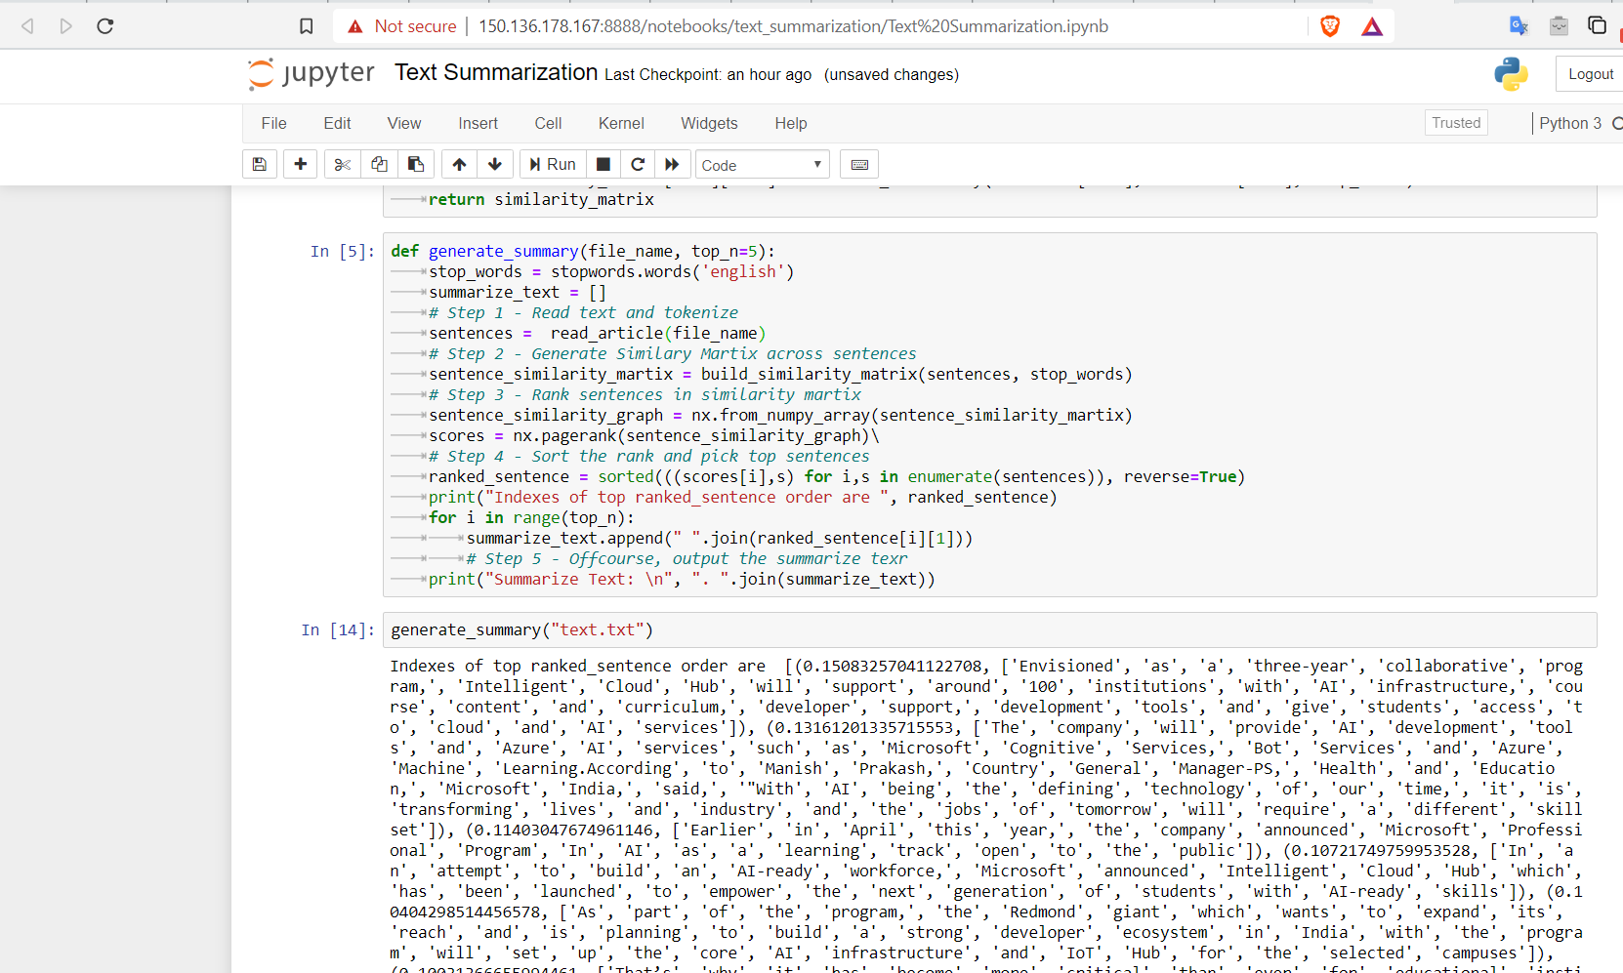Restart kernel and run all cells icon
The width and height of the screenshot is (1623, 973).
[x=672, y=164]
